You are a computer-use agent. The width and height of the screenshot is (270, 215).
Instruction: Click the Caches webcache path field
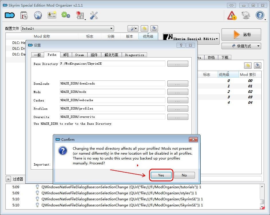[x=112, y=100]
